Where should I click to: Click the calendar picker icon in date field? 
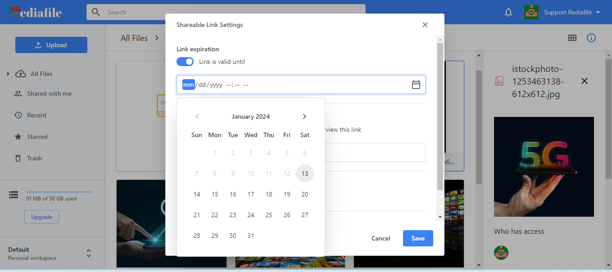coord(416,85)
